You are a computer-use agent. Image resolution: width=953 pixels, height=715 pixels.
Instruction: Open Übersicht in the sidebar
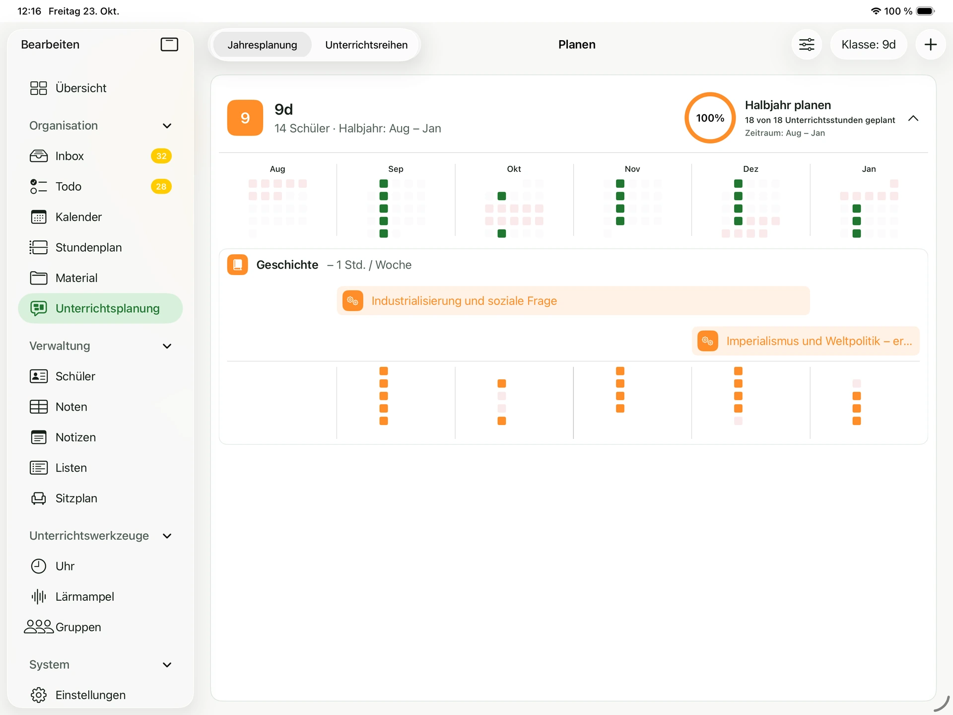point(100,88)
